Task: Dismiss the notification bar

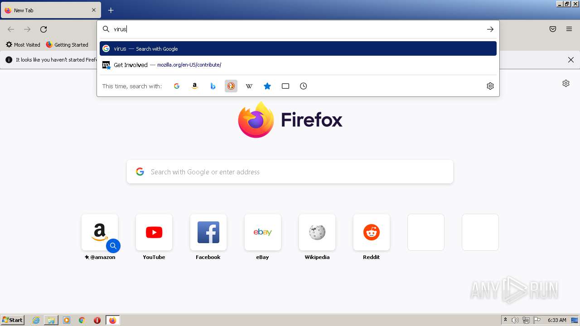Action: pyautogui.click(x=571, y=60)
